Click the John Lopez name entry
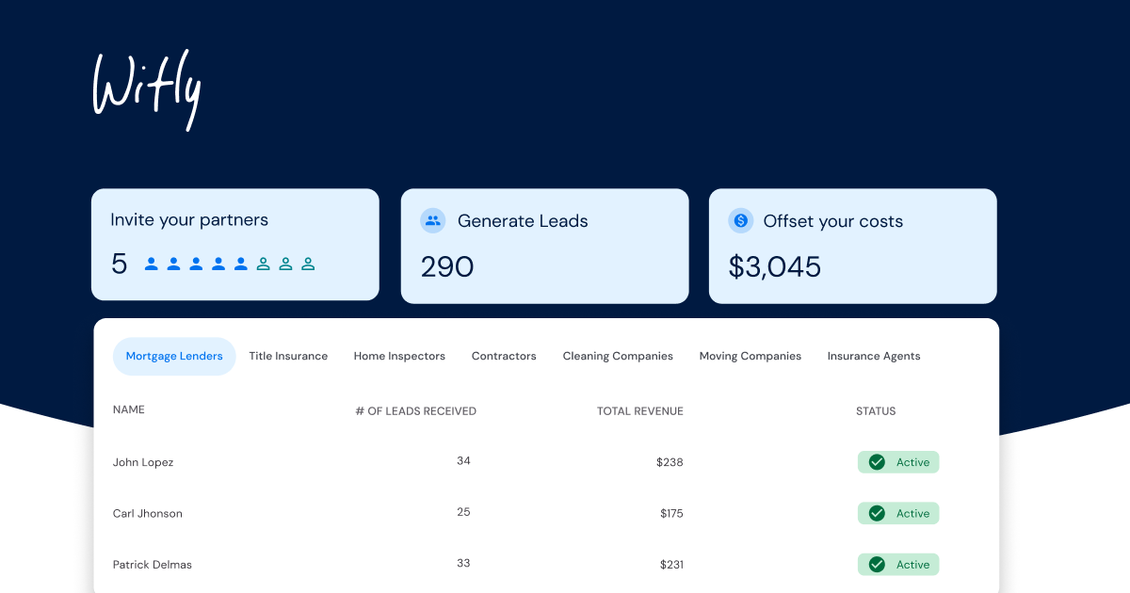Viewport: 1130px width, 593px height. click(143, 462)
